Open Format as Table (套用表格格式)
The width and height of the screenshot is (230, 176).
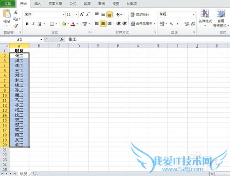[221, 18]
